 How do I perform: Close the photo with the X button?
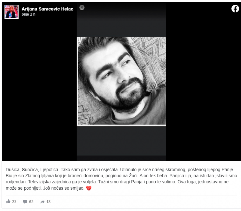[x=82, y=8]
